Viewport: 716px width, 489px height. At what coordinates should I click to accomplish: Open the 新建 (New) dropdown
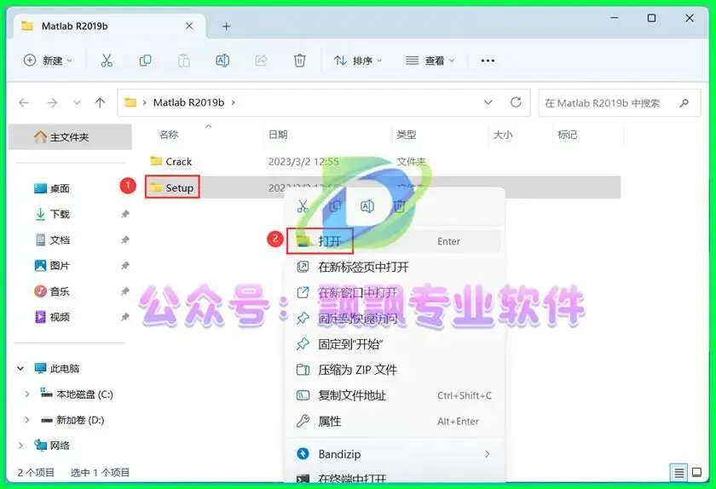pyautogui.click(x=48, y=60)
